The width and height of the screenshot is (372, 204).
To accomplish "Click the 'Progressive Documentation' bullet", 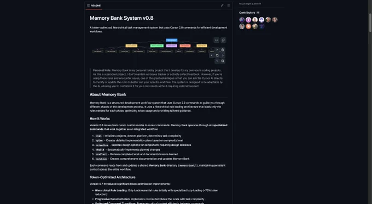I will (x=149, y=199).
